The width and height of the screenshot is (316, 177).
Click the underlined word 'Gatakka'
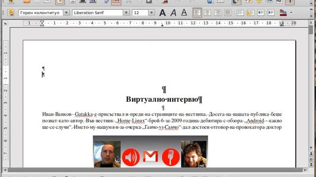[83, 114]
